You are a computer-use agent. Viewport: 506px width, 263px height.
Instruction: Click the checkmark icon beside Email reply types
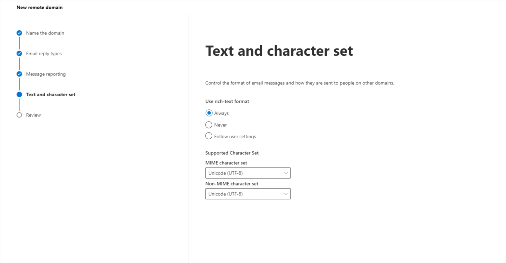(x=19, y=54)
